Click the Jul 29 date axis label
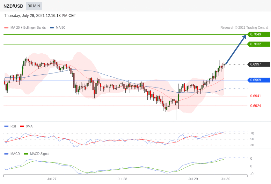The image size is (271, 184). [x=193, y=179]
